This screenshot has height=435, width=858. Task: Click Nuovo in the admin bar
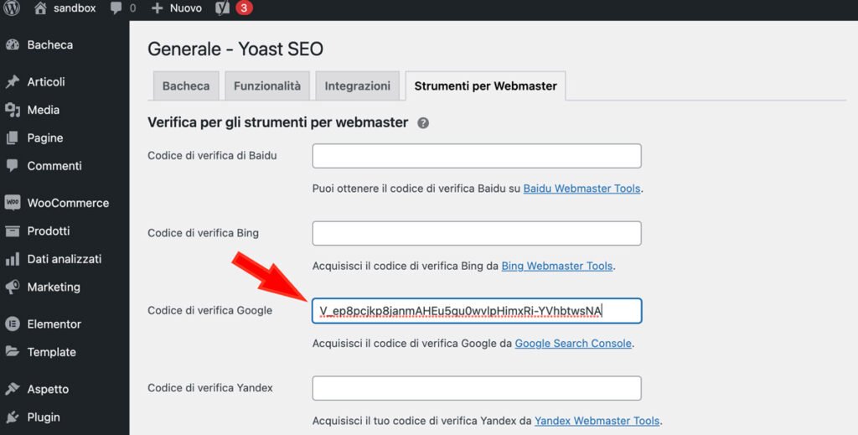(185, 8)
